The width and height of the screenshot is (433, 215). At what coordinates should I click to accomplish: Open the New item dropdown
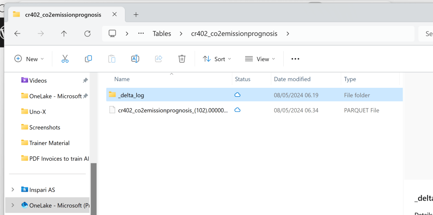pyautogui.click(x=29, y=59)
